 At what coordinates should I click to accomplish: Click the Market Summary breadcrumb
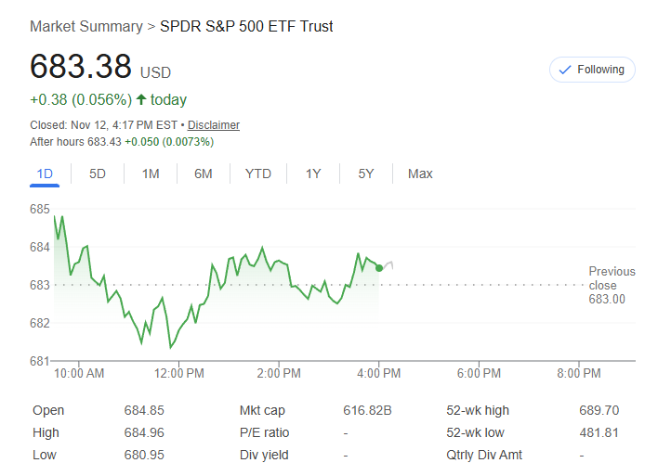click(x=86, y=26)
